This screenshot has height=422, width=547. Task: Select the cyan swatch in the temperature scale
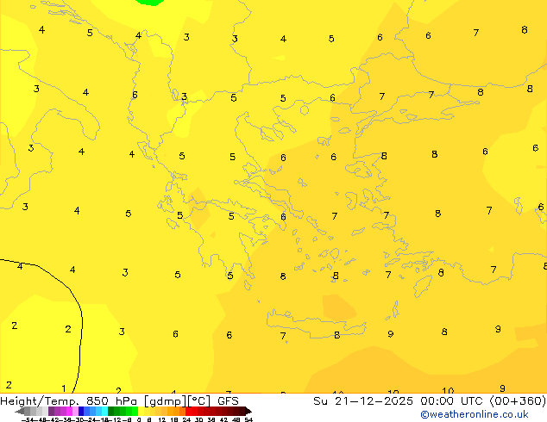pyautogui.click(x=104, y=411)
